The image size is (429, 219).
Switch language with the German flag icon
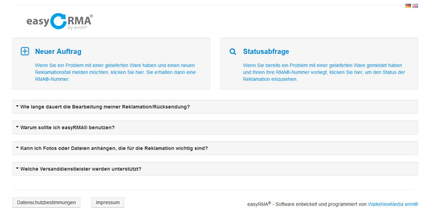(408, 6)
